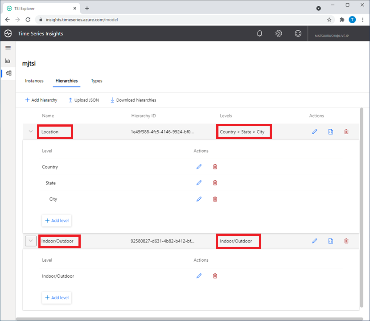370x321 pixels.
Task: Click the Time Series Insights logo
Action: tap(8, 33)
